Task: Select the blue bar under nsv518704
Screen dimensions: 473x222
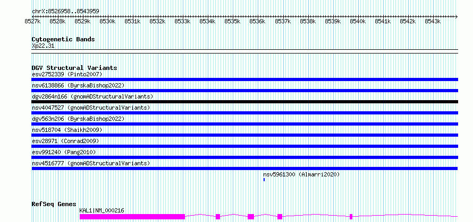Action: (244, 135)
